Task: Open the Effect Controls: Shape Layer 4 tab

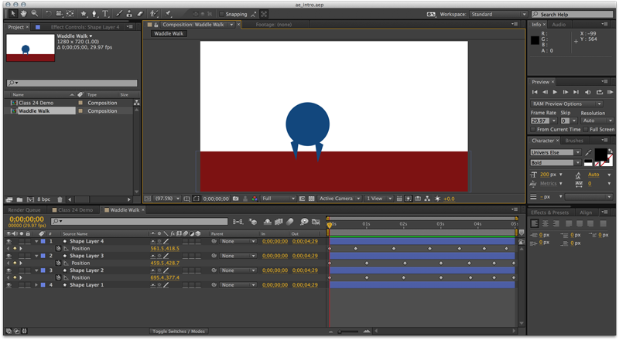Action: (85, 27)
